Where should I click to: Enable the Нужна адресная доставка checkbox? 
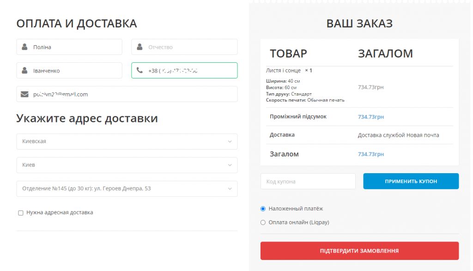21,213
